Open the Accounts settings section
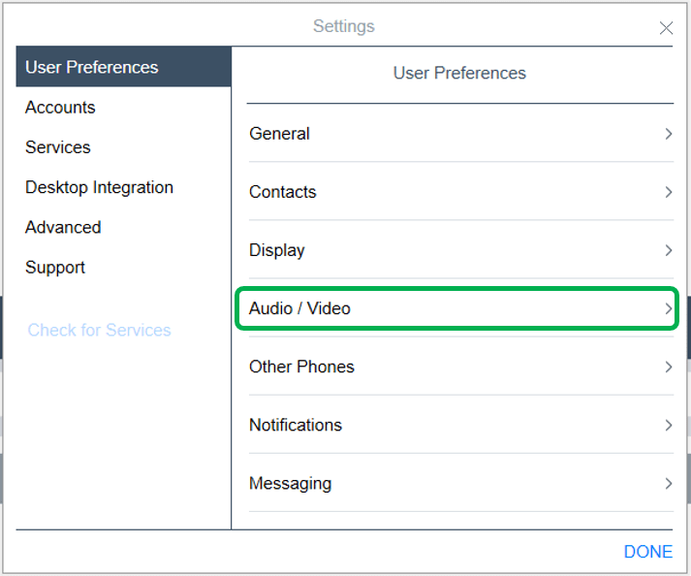Screen dimensions: 691x576 (60, 108)
